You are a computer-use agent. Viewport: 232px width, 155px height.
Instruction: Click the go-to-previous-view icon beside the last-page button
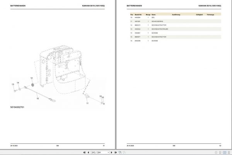(120, 152)
